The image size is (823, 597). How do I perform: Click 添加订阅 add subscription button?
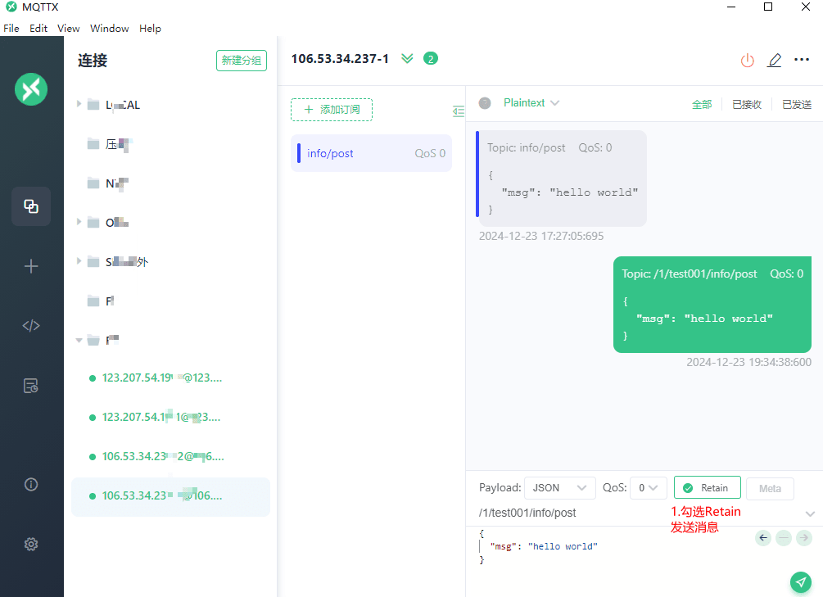pos(332,110)
